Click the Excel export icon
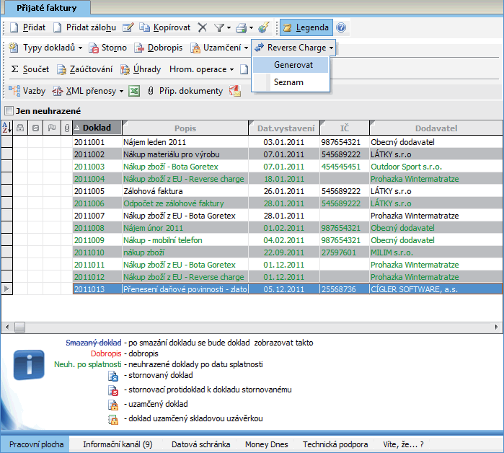 pos(134,91)
